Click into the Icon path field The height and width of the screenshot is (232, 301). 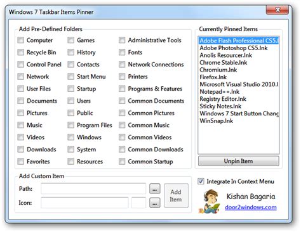pyautogui.click(x=84, y=203)
